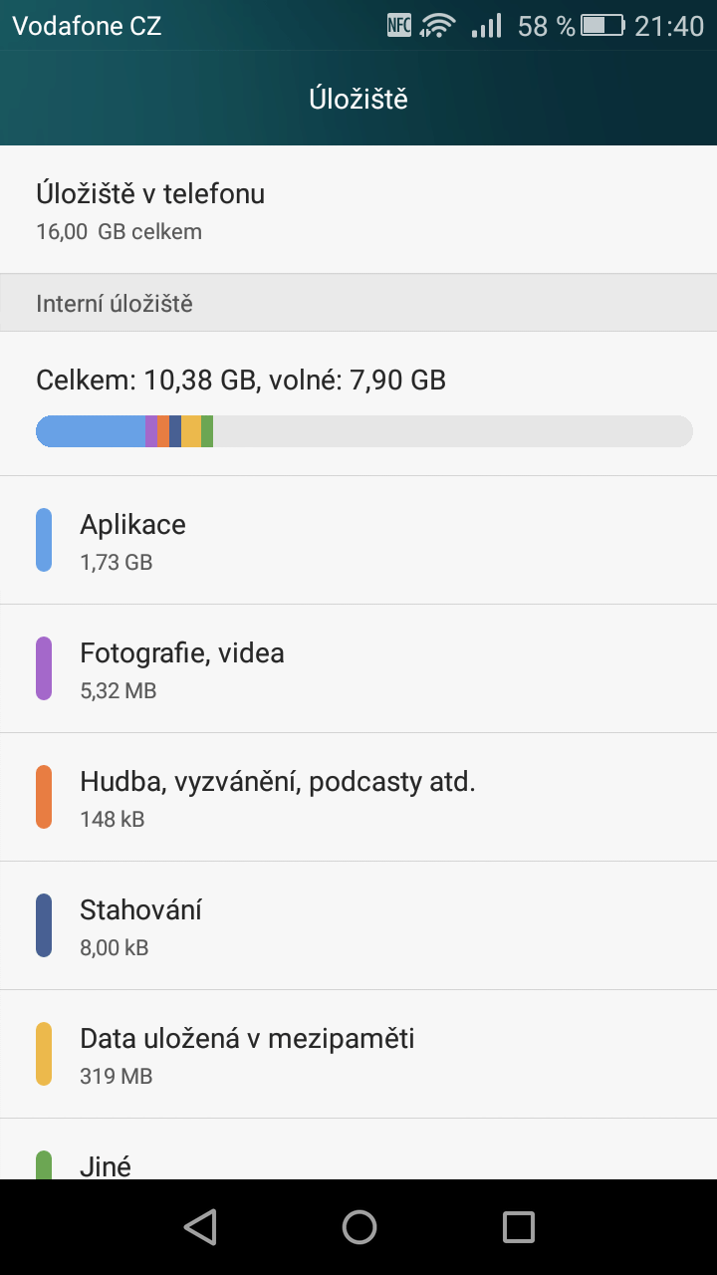Open Aplikace storage details

(358, 540)
